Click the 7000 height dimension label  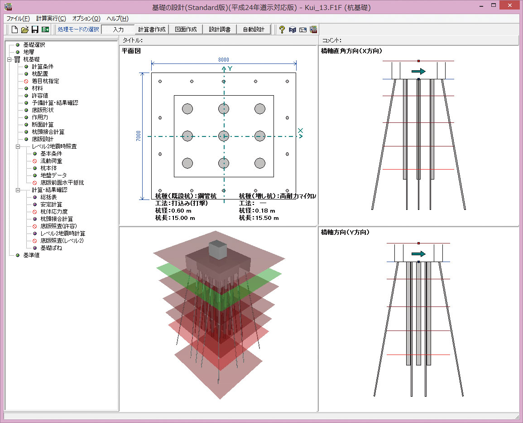click(x=139, y=136)
